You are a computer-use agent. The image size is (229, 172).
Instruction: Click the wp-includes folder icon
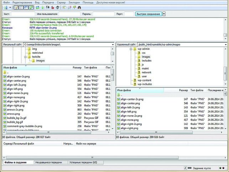click(135, 84)
